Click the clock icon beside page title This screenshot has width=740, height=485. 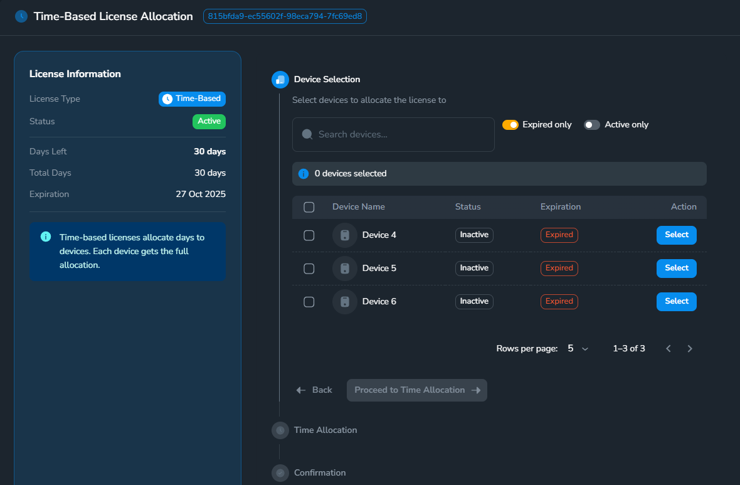coord(21,16)
